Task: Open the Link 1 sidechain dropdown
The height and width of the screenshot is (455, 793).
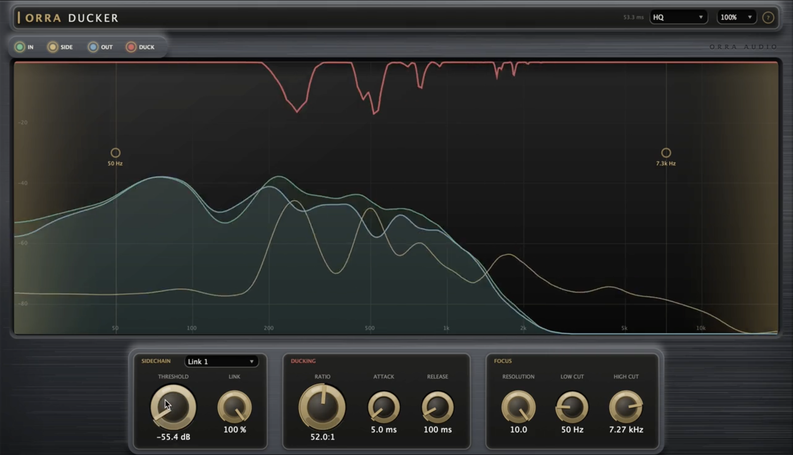Action: pyautogui.click(x=221, y=361)
